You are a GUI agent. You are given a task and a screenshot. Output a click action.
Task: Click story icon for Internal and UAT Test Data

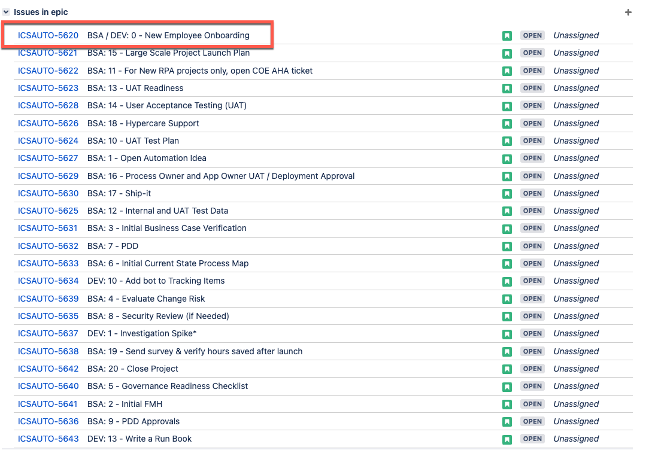click(507, 211)
